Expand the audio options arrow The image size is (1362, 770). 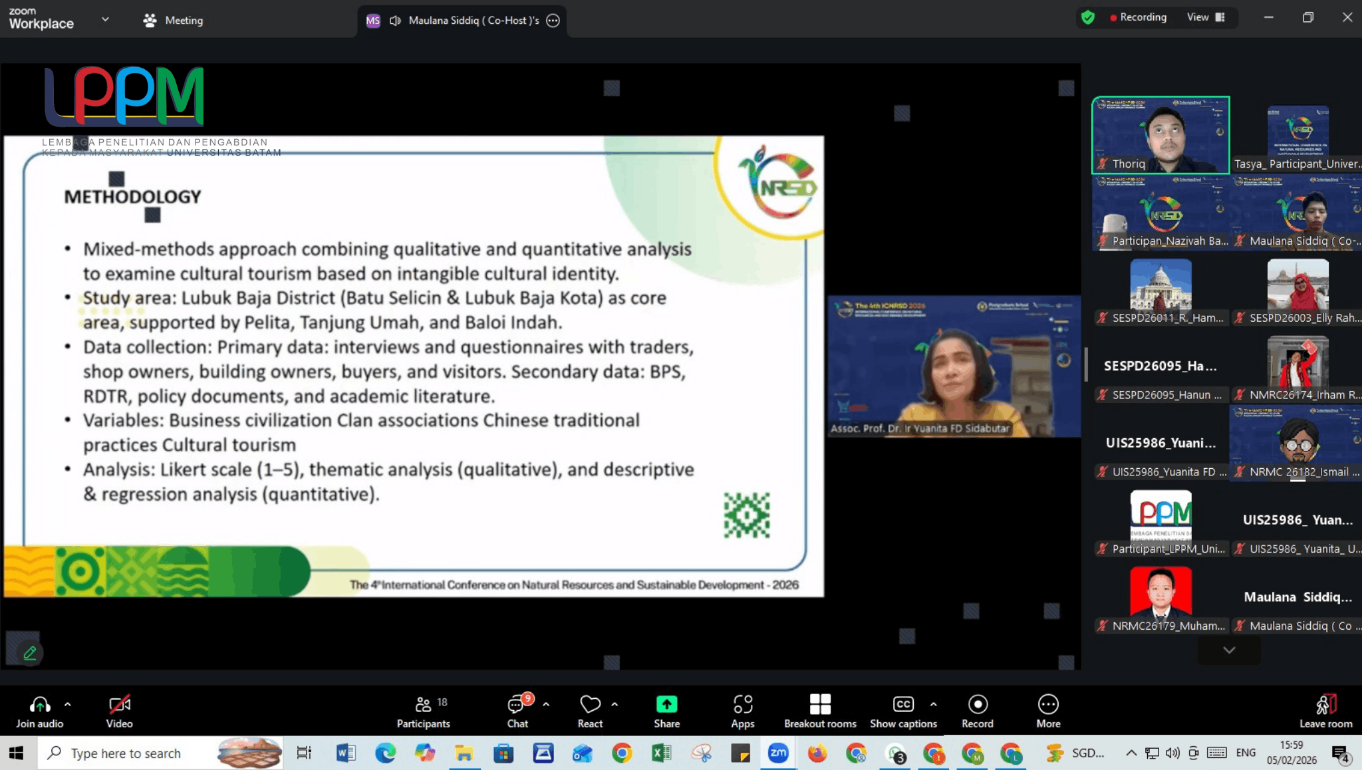click(68, 704)
